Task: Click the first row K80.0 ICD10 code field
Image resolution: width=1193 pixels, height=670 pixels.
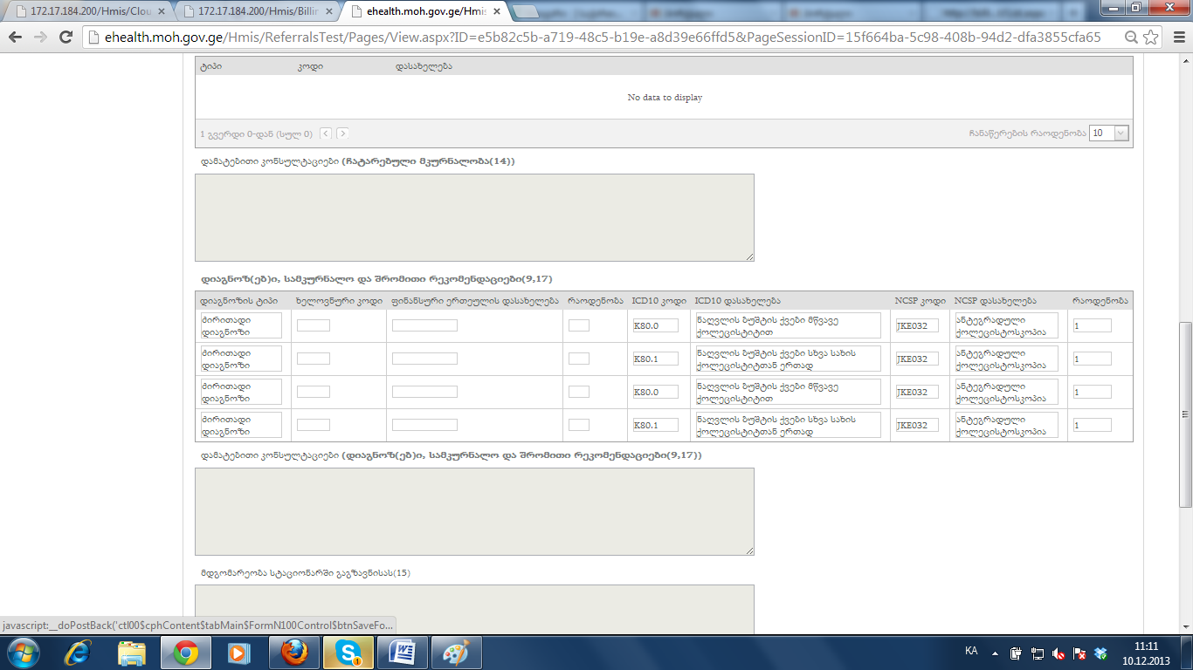Action: tap(655, 325)
